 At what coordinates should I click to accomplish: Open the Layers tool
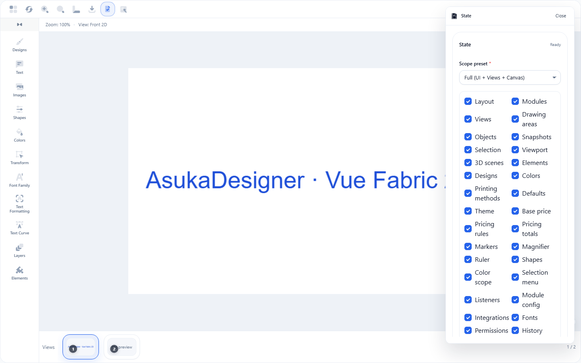point(19,251)
